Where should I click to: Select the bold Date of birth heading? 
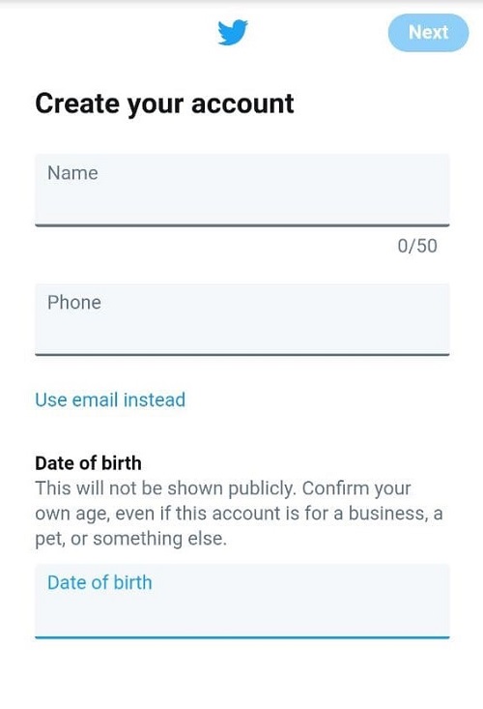tap(88, 463)
